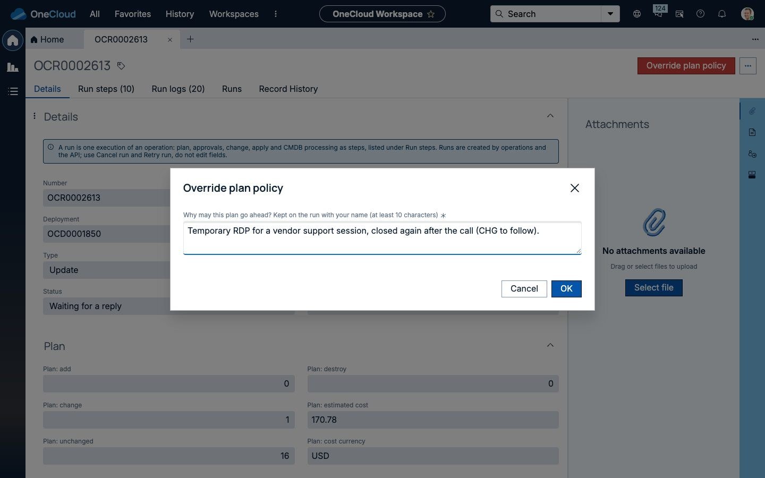Open the Workspaces menu
This screenshot has width=765, height=478.
[234, 14]
